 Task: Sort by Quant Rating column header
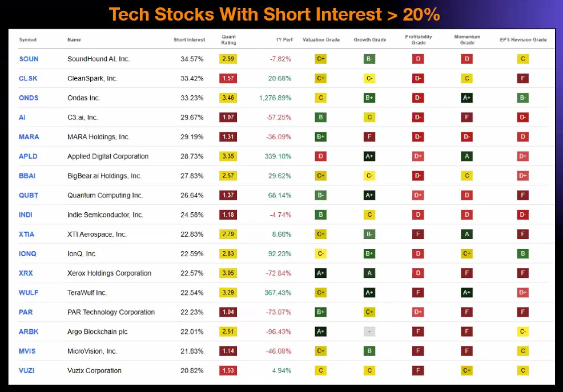(229, 40)
